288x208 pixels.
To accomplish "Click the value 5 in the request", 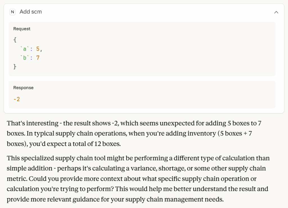I will click(38, 49).
